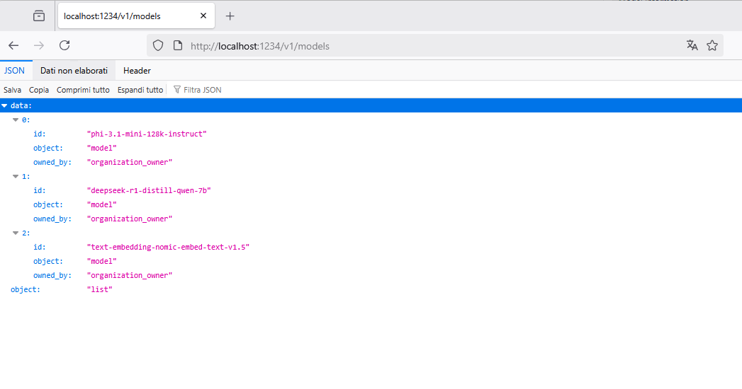This screenshot has height=389, width=742.
Task: Open the Header tab
Action: (x=137, y=70)
